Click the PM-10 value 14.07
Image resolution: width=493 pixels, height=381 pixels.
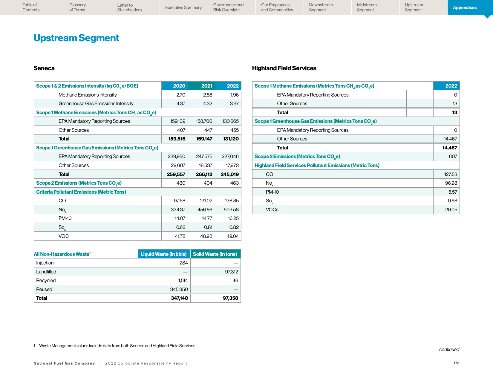(x=180, y=218)
